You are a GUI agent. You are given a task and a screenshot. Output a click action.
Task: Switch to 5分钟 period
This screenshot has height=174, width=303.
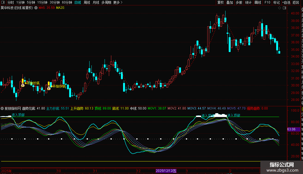[31, 2]
